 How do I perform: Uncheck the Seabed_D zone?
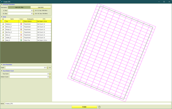point(3,24)
